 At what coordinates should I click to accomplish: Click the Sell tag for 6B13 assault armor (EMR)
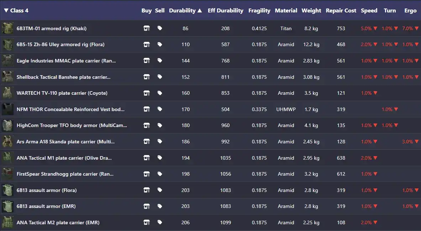click(x=160, y=206)
